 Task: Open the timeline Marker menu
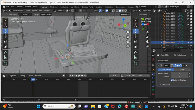38,76
